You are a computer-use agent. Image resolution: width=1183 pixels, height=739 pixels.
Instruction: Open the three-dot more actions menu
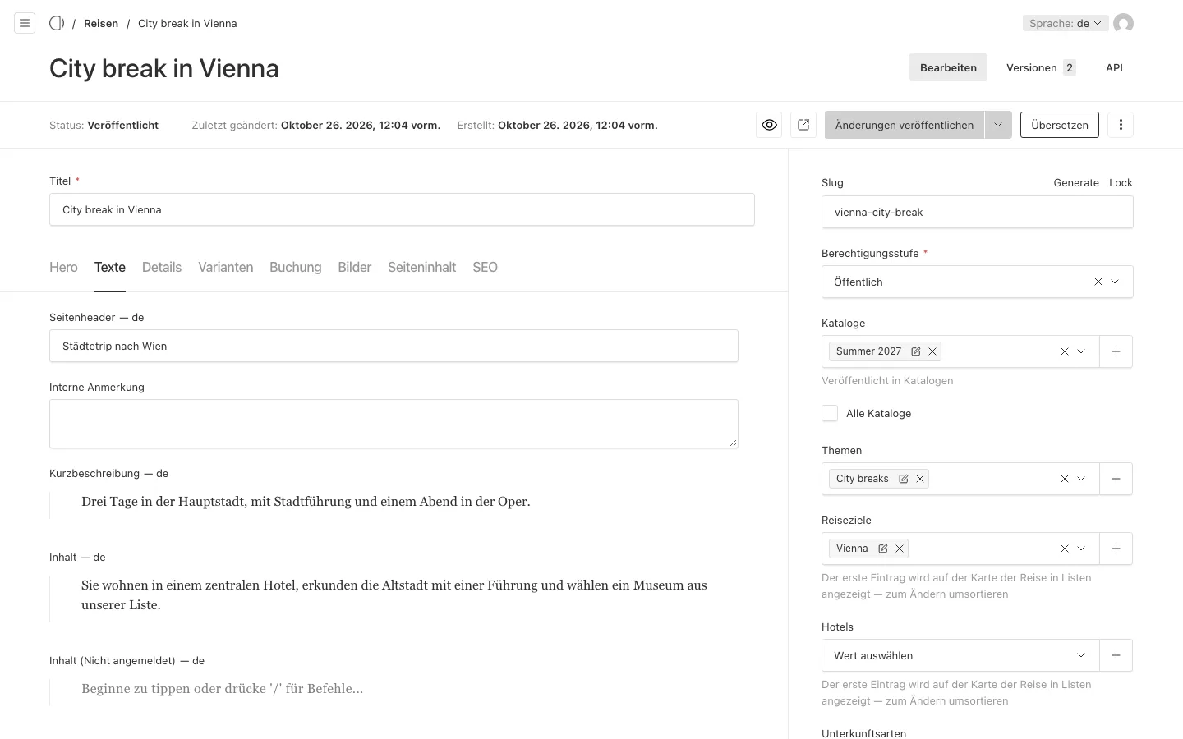click(x=1121, y=125)
